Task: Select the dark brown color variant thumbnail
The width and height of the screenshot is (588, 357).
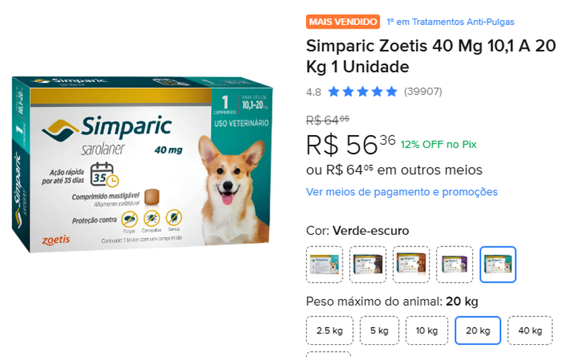Action: click(368, 265)
